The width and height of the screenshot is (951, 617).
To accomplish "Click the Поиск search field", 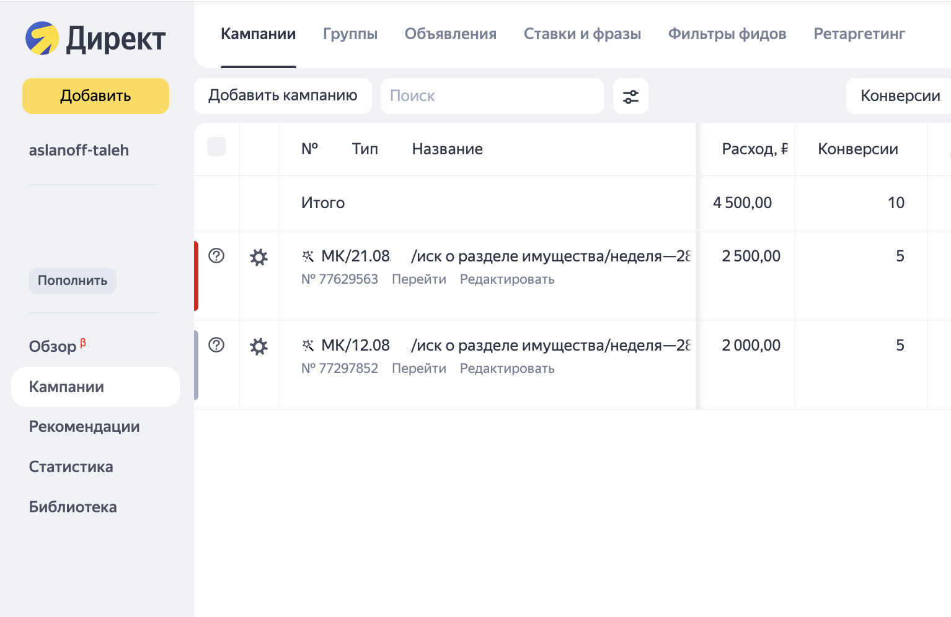I will coord(492,96).
